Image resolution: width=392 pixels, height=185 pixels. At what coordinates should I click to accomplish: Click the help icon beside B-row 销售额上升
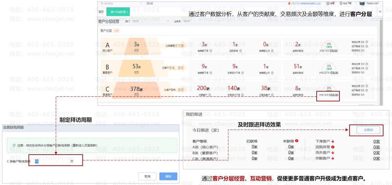(272, 73)
